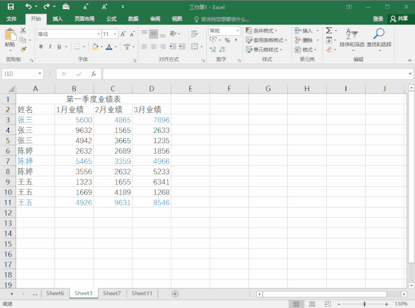The width and height of the screenshot is (415, 308).
Task: Switch to the 页面布局 (Page Layout) tab
Action: 84,19
